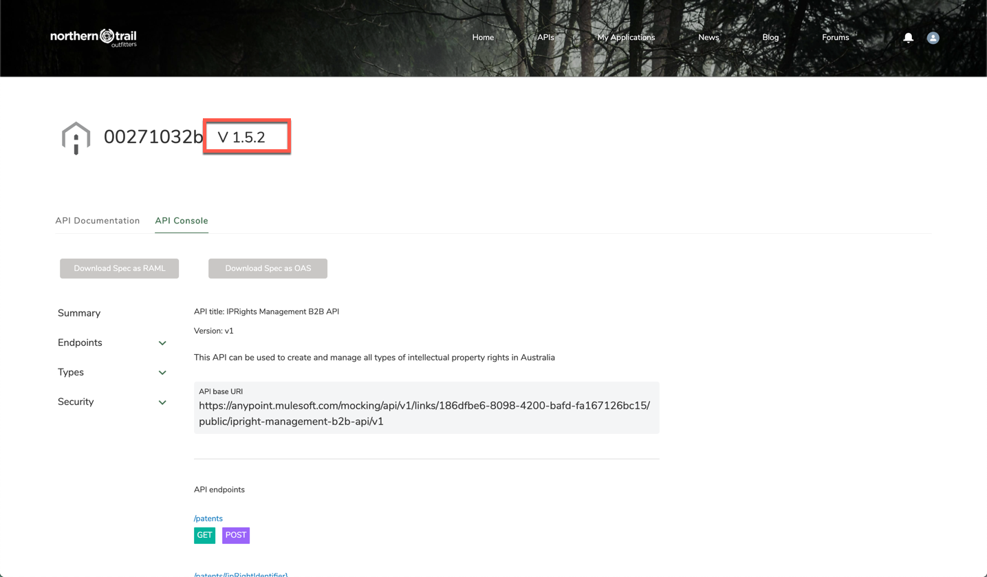Open the Blog navigation link
This screenshot has width=987, height=577.
(770, 38)
